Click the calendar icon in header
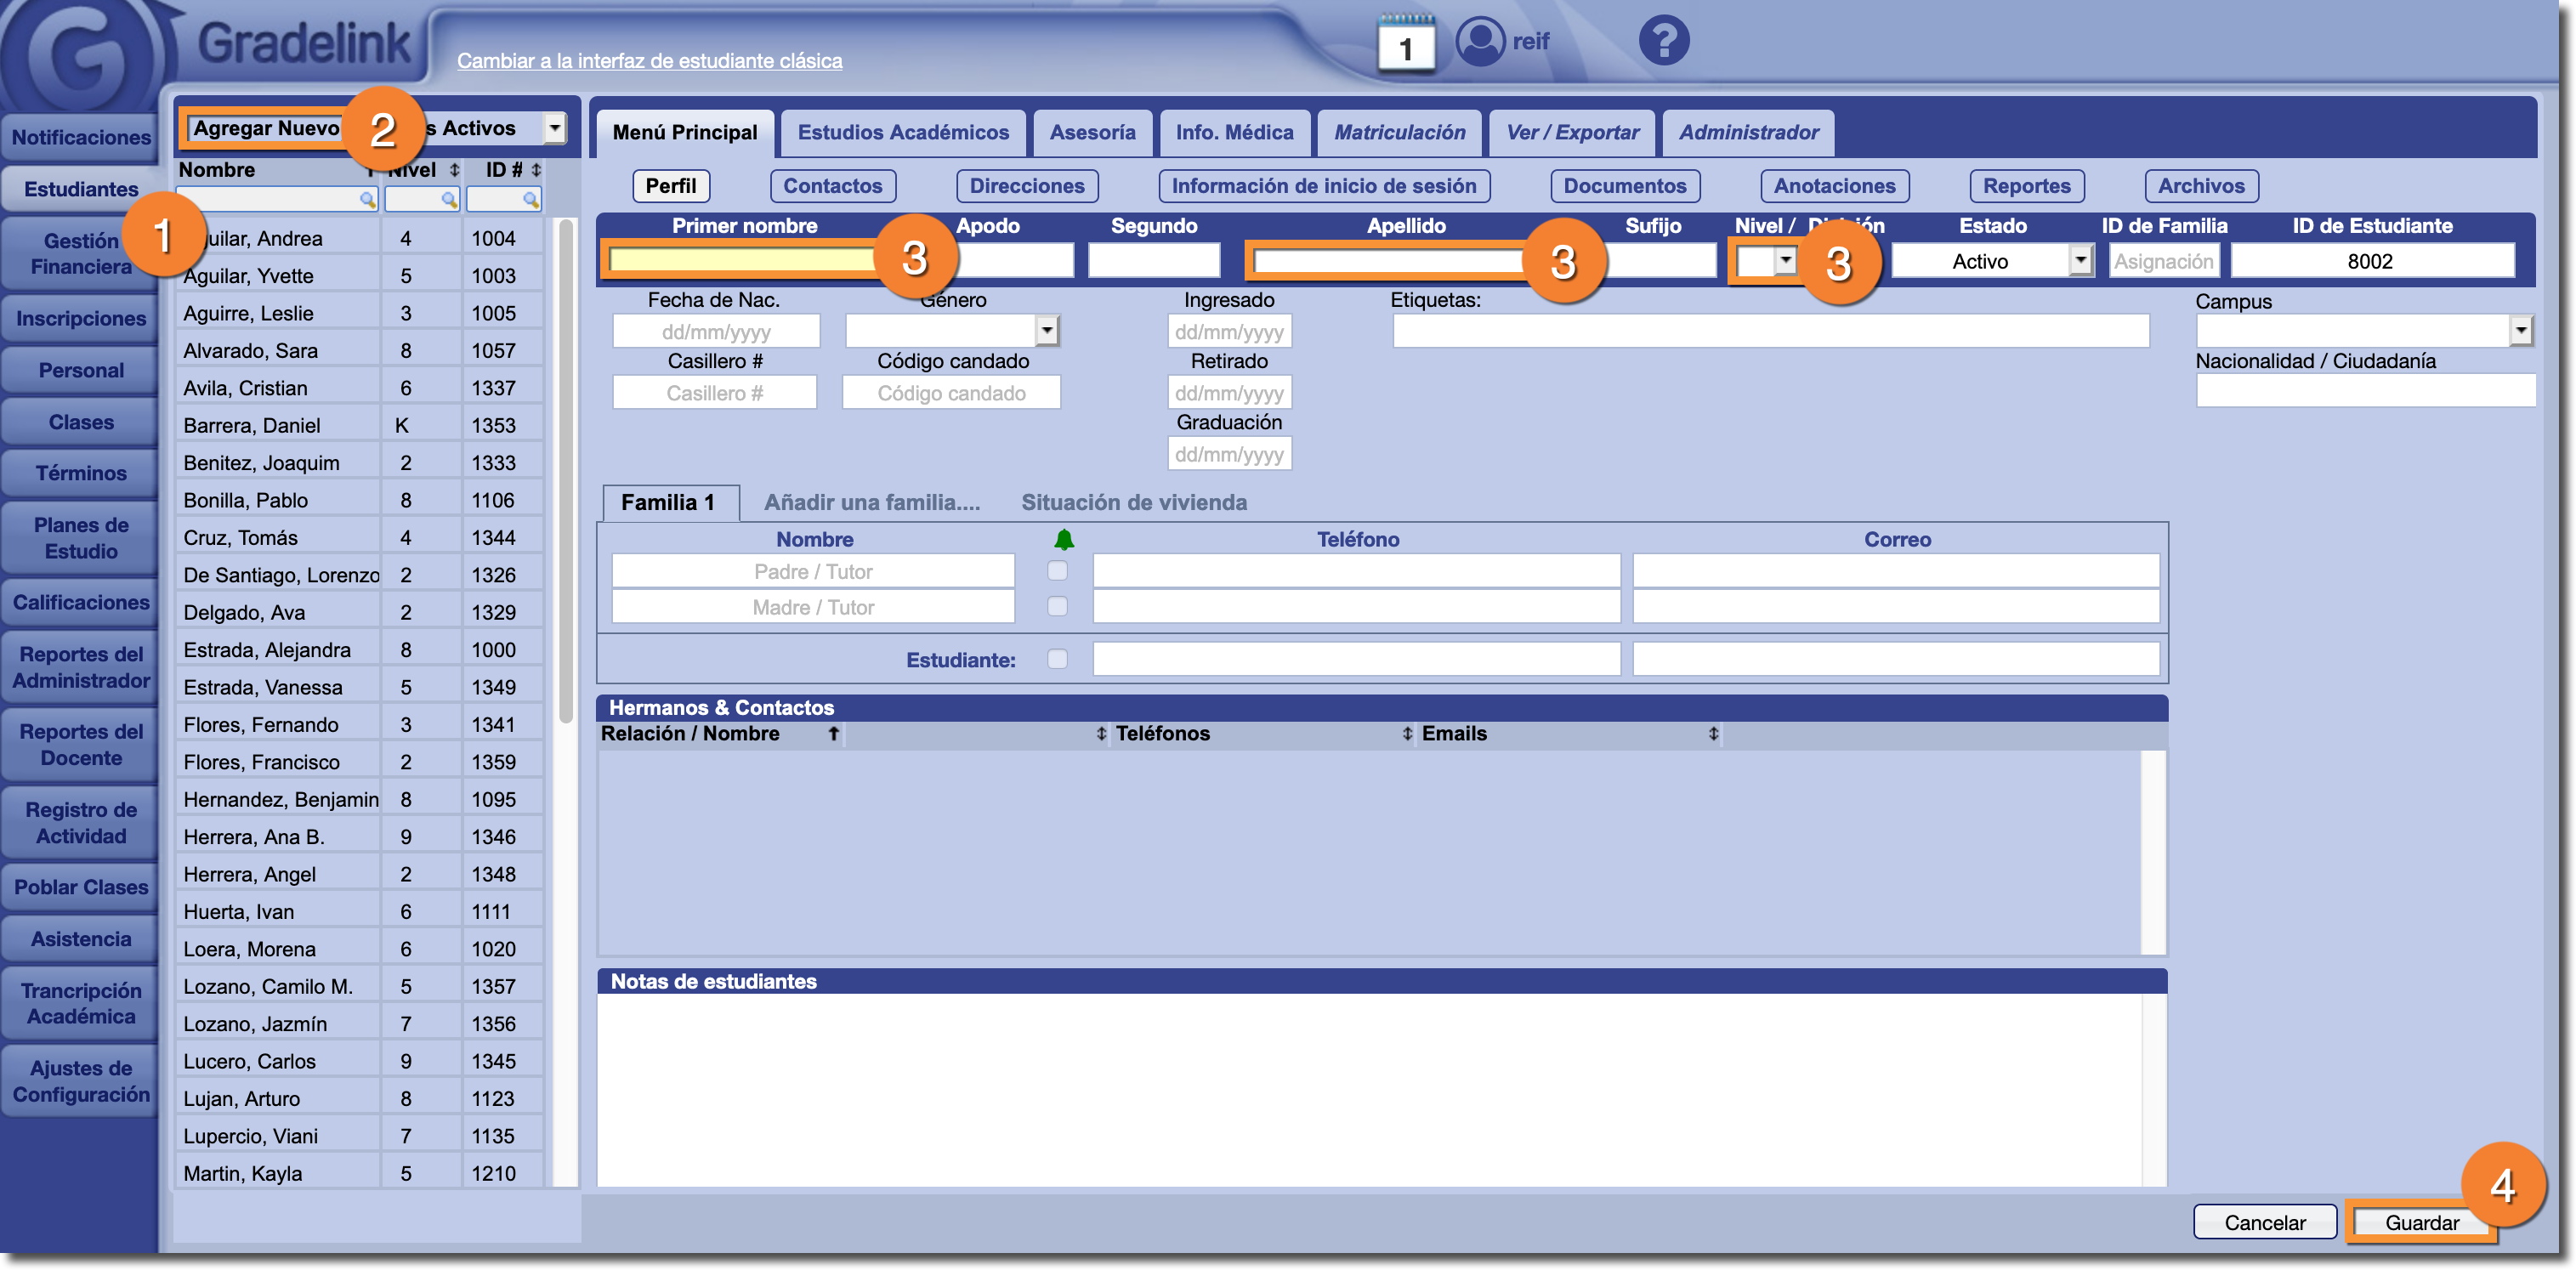The image size is (2576, 1270). click(1405, 44)
